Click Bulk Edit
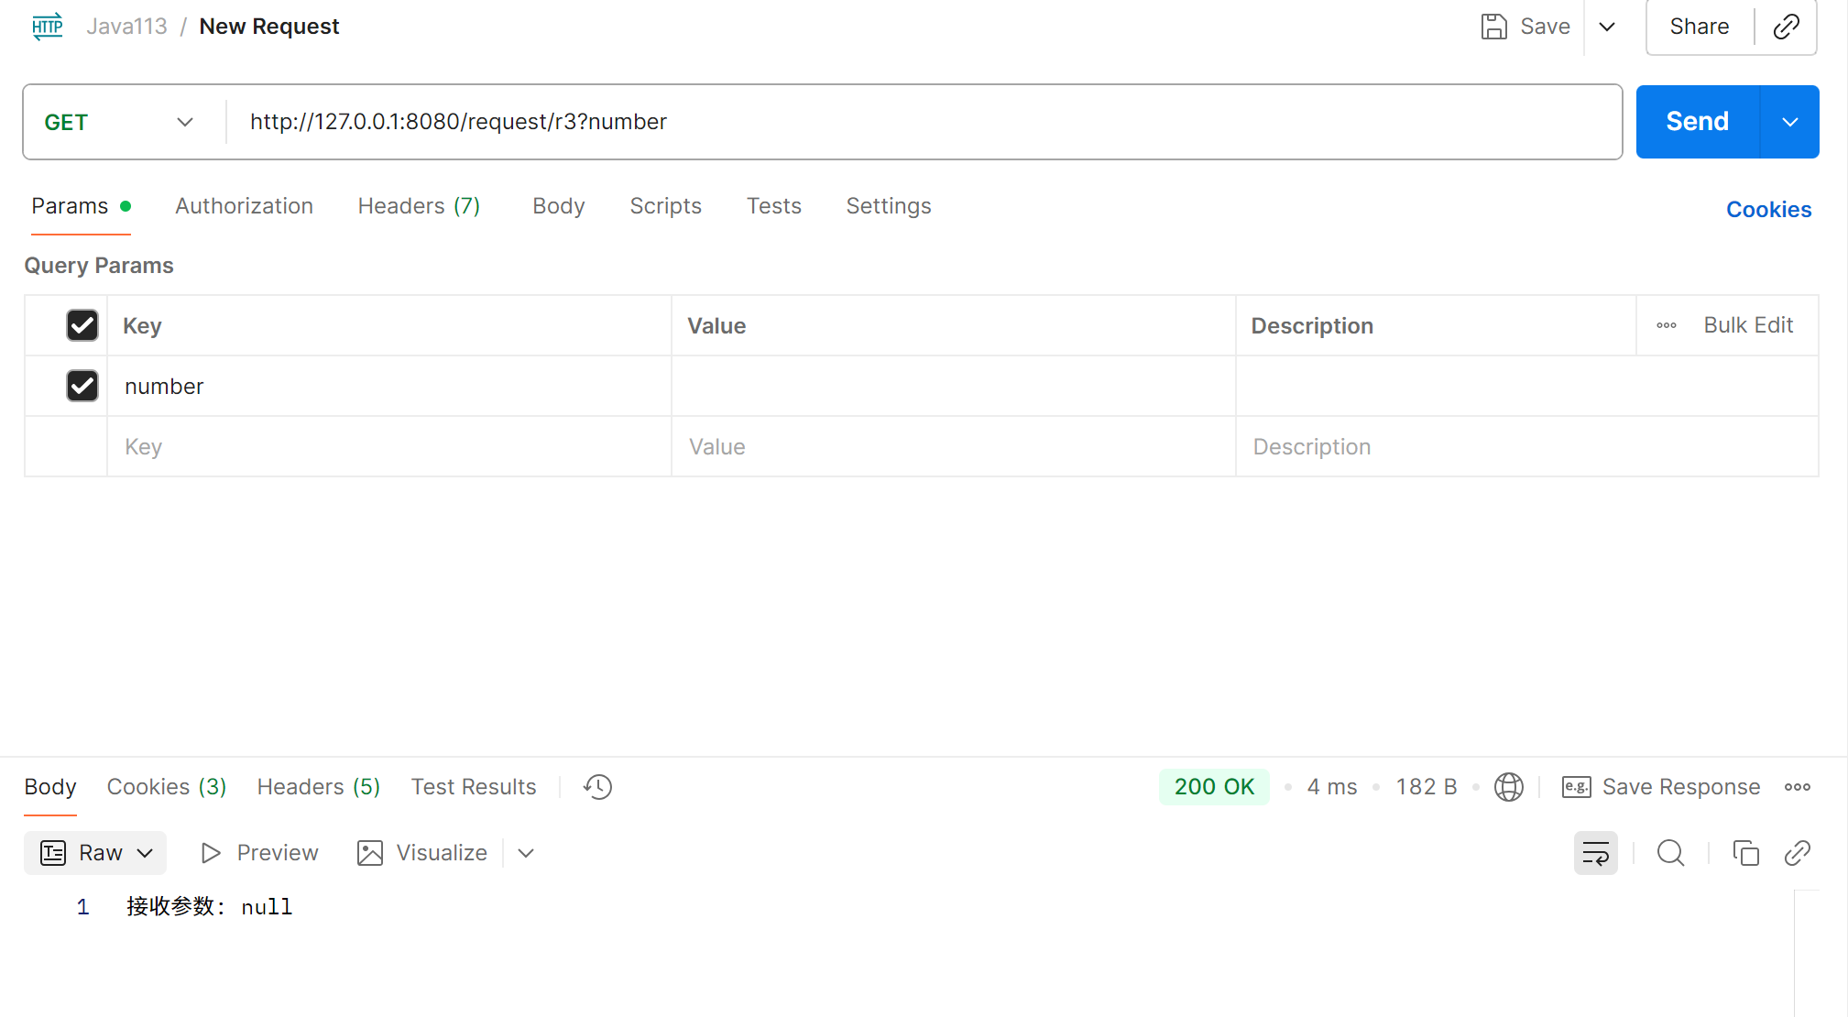Screen dimensions: 1848x1017 coord(1747,325)
